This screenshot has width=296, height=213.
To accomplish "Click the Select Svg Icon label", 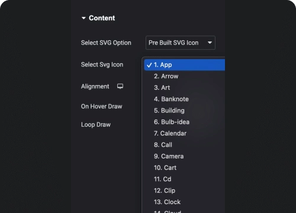I will click(102, 64).
